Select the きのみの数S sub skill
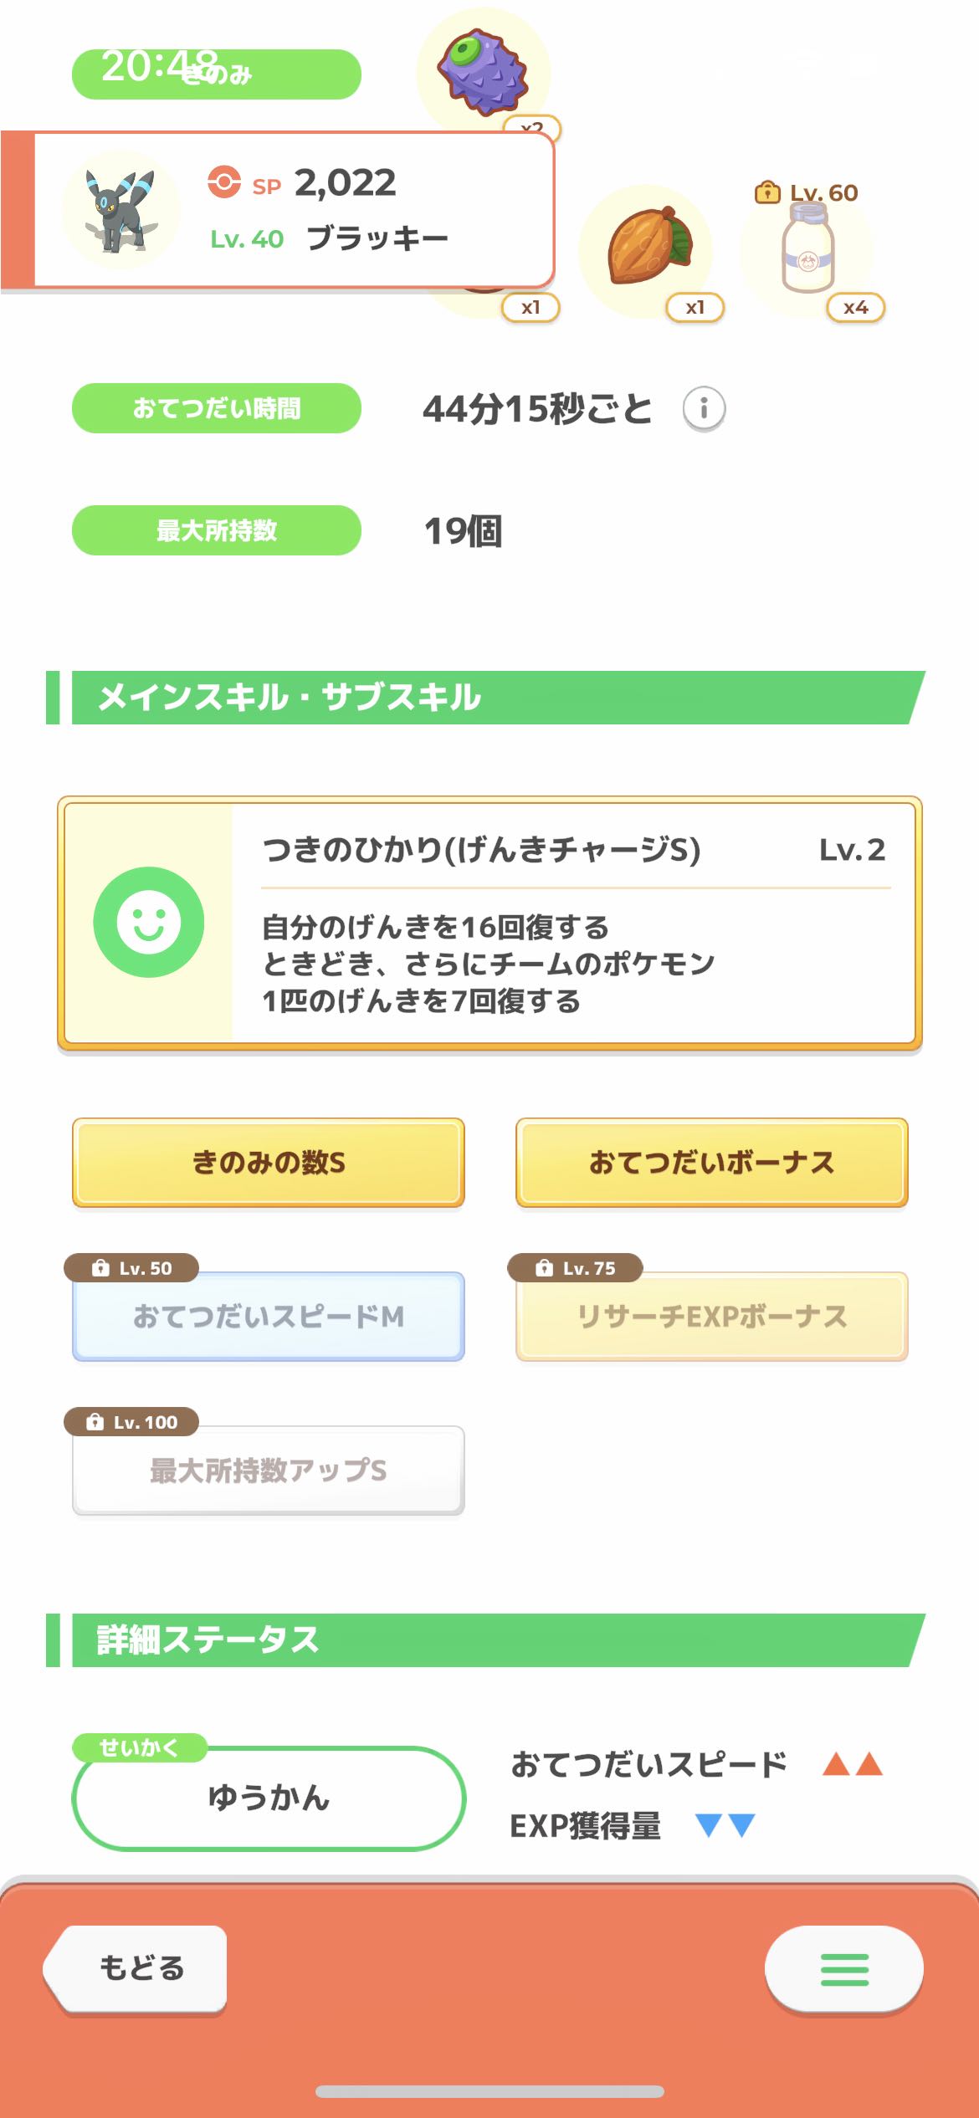979x2118 pixels. point(269,1163)
